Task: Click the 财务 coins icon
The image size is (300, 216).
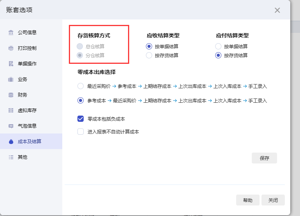Action: coord(11,95)
